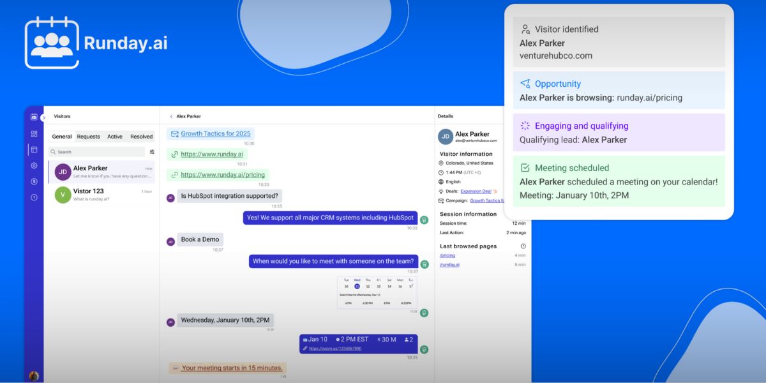This screenshot has width=766, height=383.
Task: Open the help question-mark icon in sidebar
Action: (x=34, y=197)
